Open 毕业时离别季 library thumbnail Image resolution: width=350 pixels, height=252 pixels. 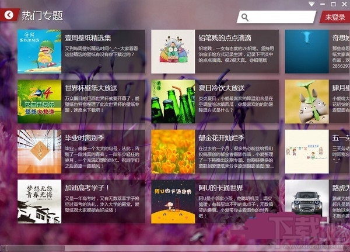[39, 151]
